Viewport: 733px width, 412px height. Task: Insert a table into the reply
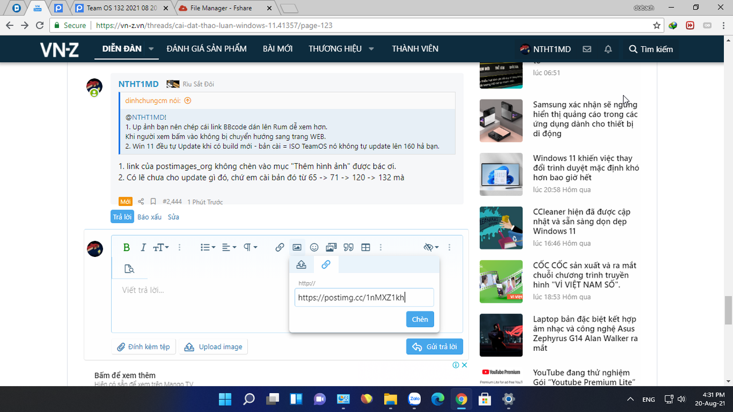click(365, 247)
